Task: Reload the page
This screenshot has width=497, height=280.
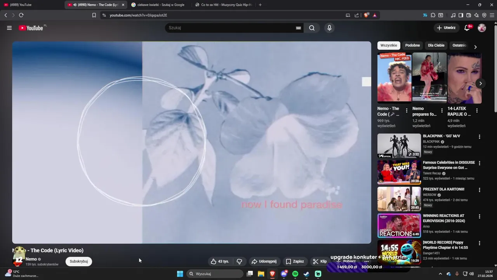Action: [x=21, y=15]
